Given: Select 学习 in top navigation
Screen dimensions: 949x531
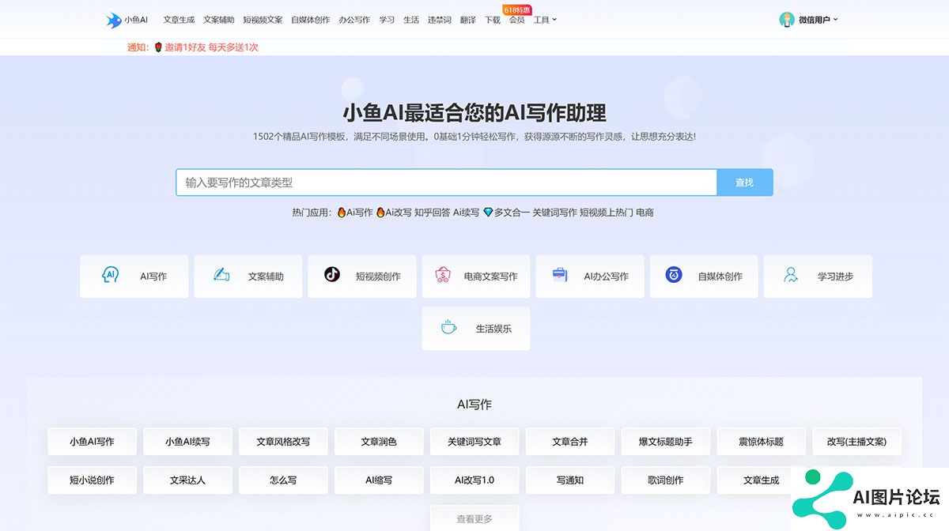Looking at the screenshot, I should click(x=387, y=20).
